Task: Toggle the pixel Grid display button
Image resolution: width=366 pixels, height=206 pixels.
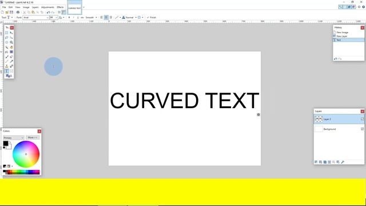Action: (x=59, y=12)
